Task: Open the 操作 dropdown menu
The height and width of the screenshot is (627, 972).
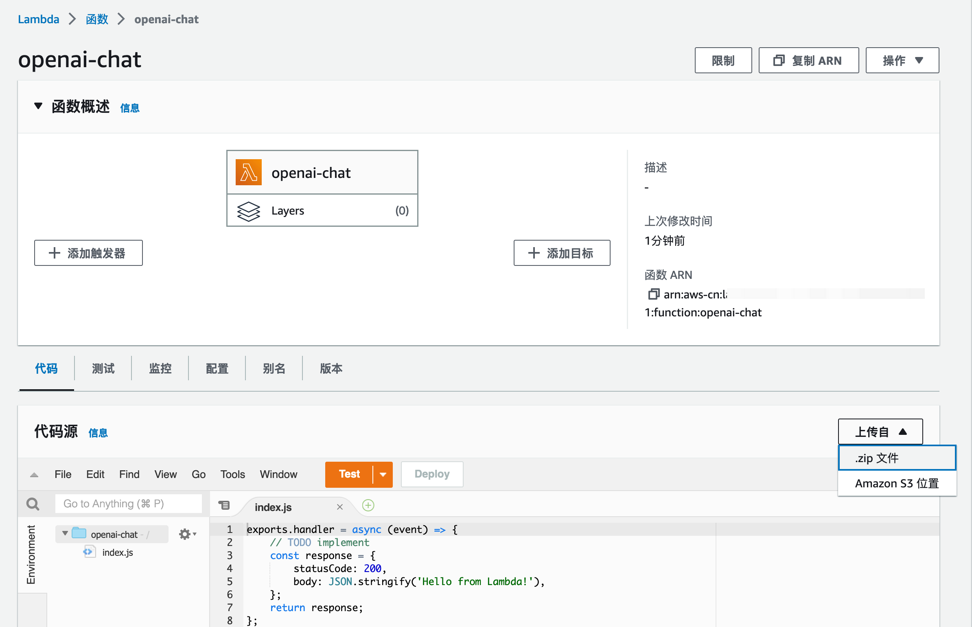Action: tap(902, 60)
